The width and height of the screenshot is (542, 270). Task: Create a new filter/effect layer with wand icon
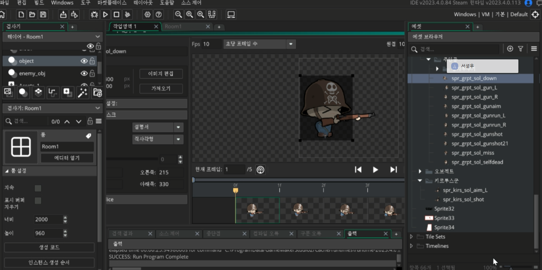pyautogui.click(x=83, y=92)
